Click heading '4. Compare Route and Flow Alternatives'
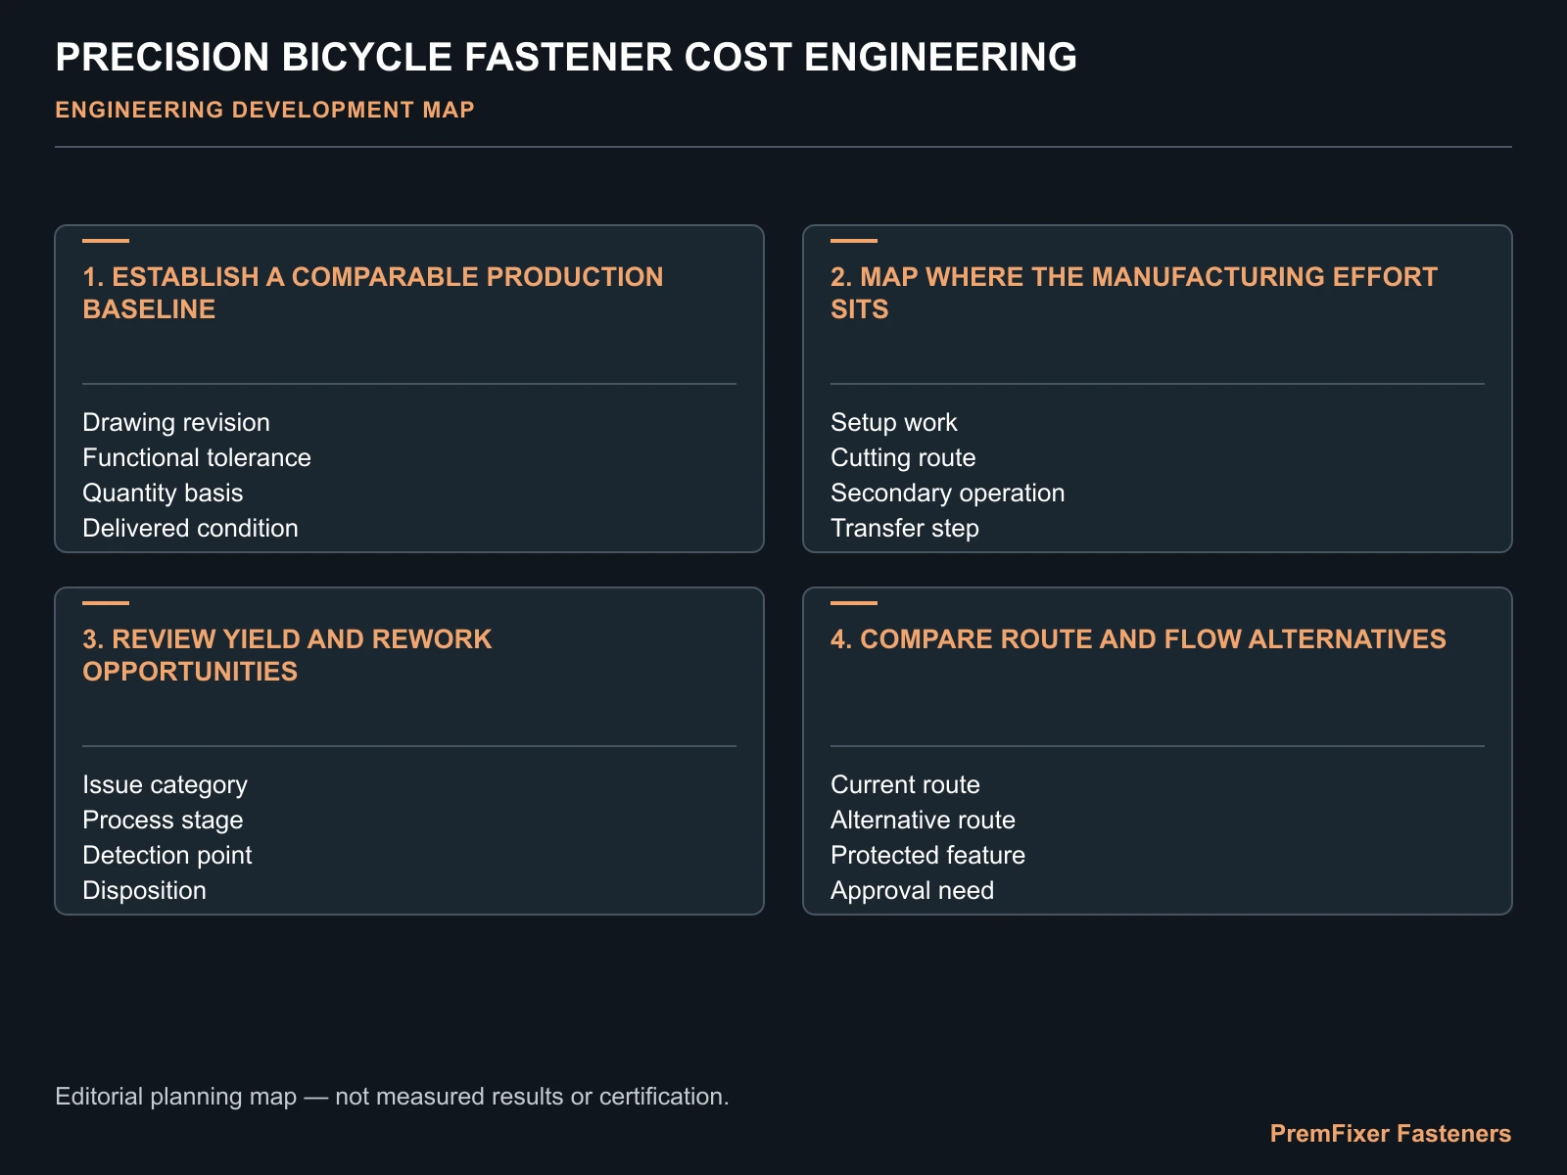 [x=1138, y=639]
